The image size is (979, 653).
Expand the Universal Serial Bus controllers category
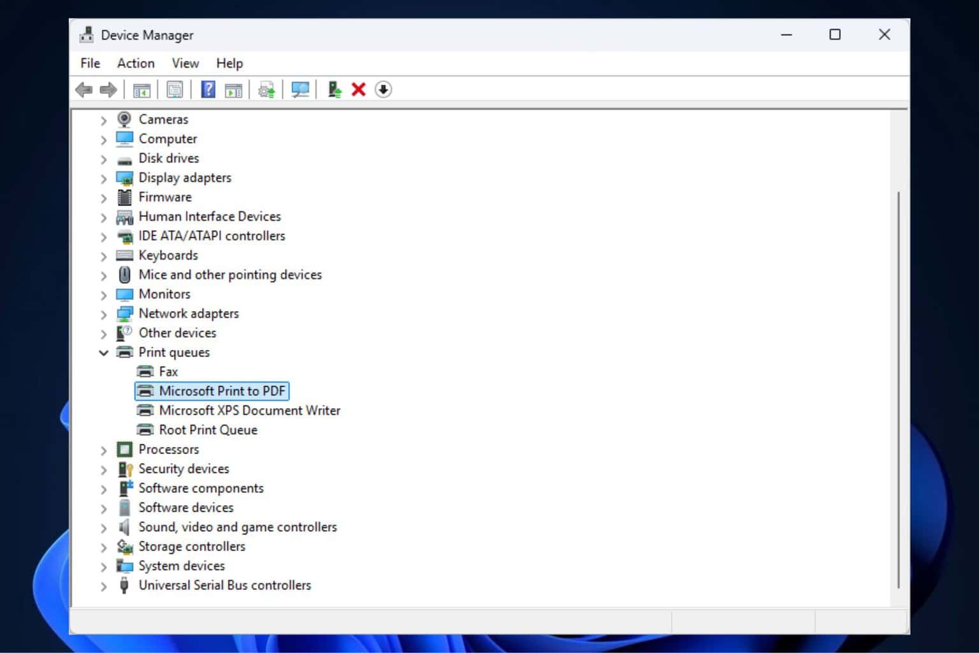pos(103,585)
